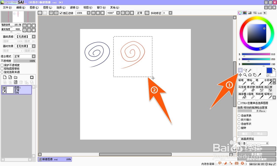Choose the 选择笔 selection pen
277x166 pixels.
click(259, 89)
